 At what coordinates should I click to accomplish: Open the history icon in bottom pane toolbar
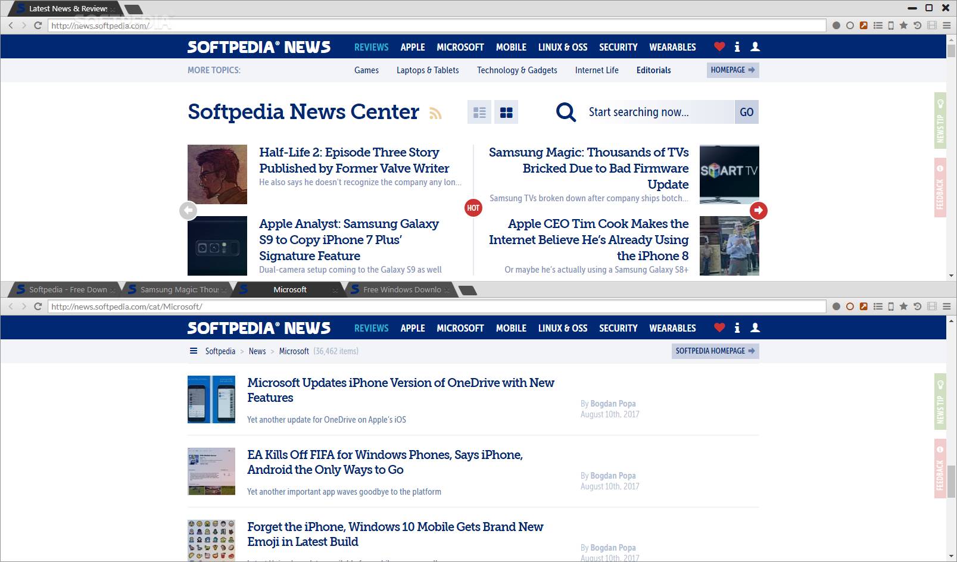pos(917,307)
